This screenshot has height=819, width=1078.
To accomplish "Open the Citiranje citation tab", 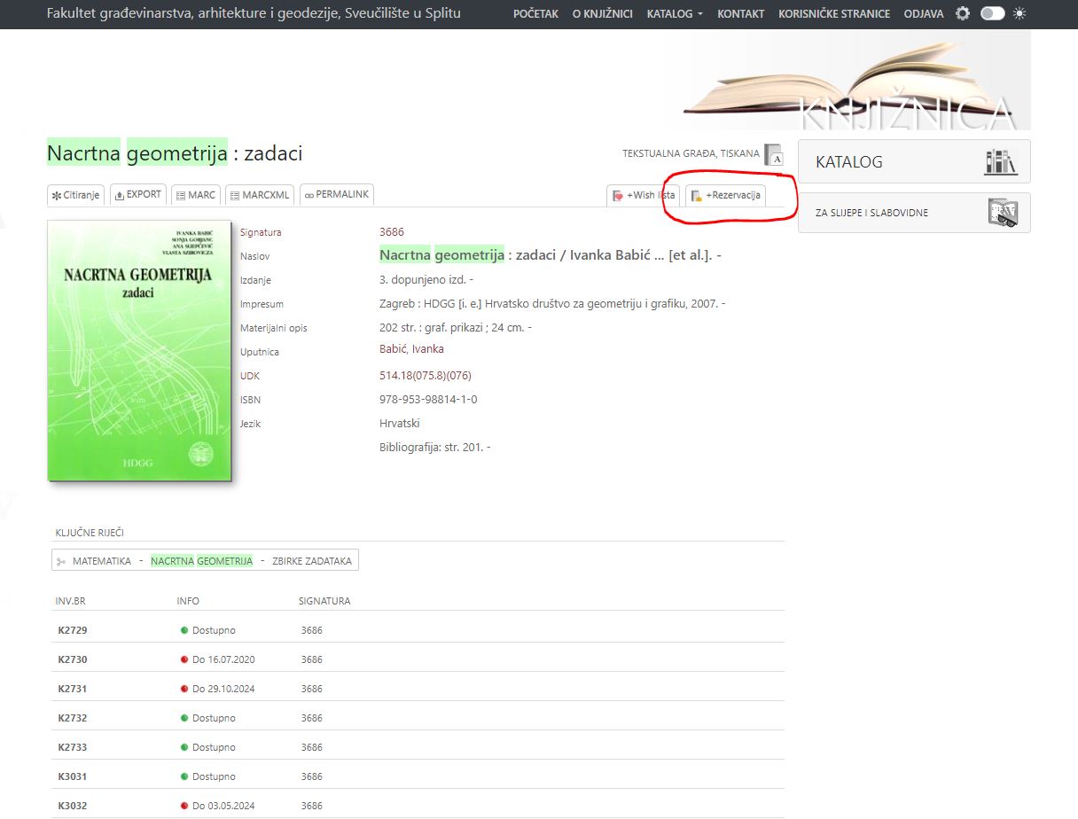I will 75,195.
